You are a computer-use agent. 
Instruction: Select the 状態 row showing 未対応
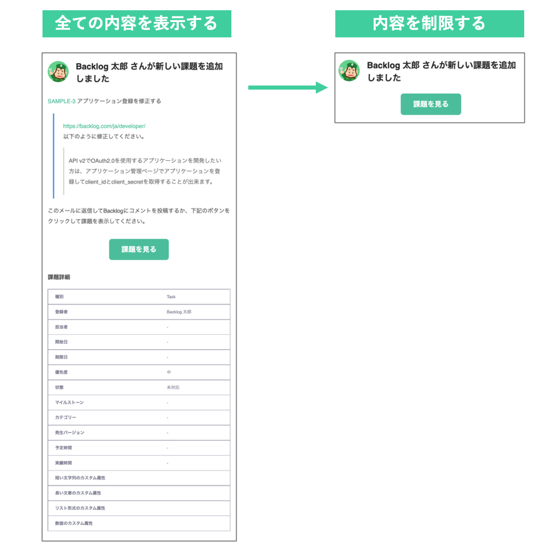[139, 388]
